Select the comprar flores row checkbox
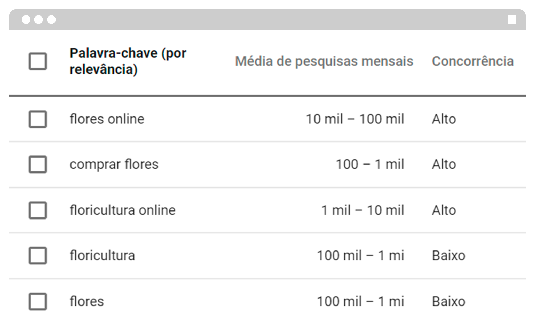This screenshot has height=329, width=536. point(38,164)
